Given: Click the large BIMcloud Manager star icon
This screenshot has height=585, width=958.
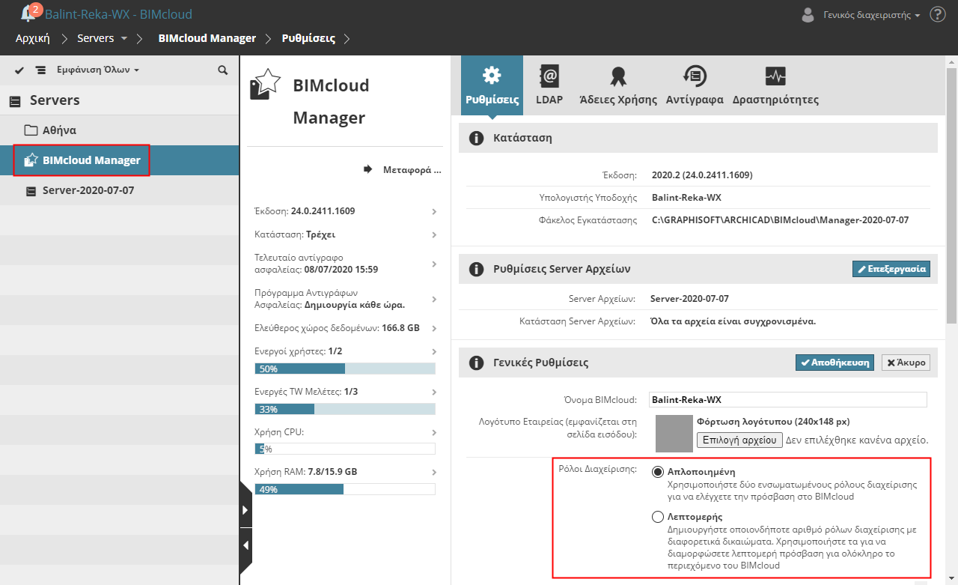Looking at the screenshot, I should point(265,84).
